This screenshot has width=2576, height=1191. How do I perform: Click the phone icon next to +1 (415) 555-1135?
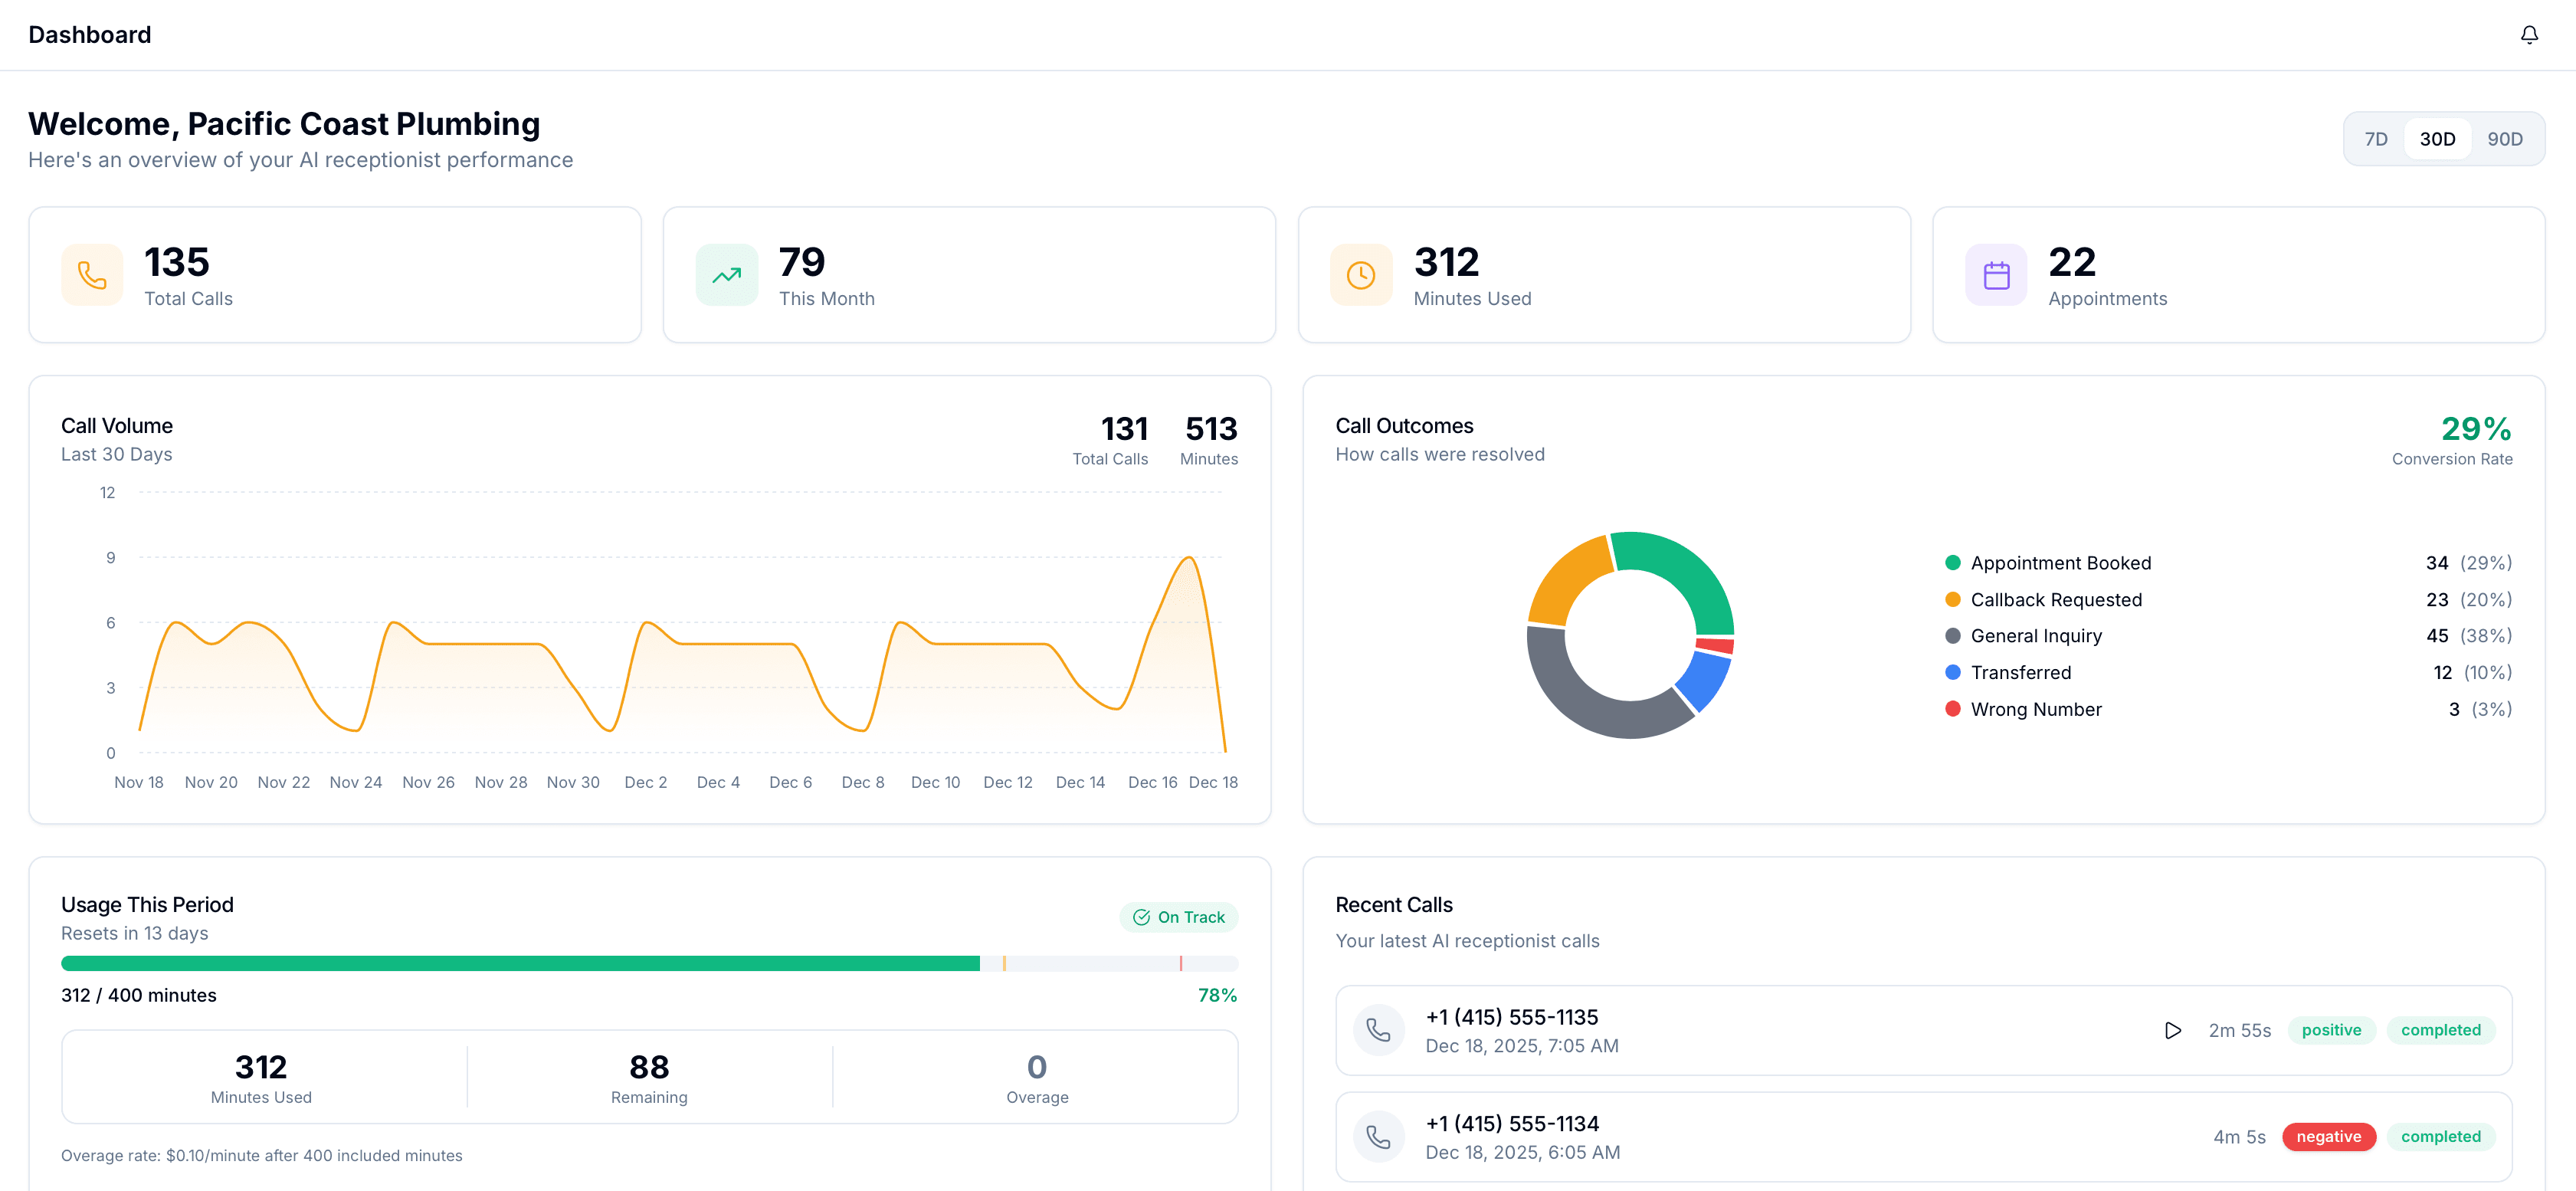tap(1379, 1030)
